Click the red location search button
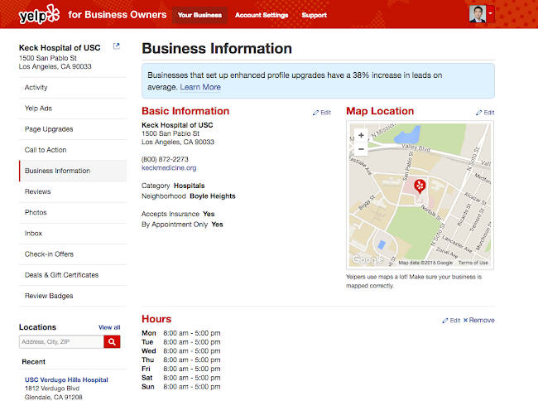Viewport: 538px width, 401px height. pos(112,341)
